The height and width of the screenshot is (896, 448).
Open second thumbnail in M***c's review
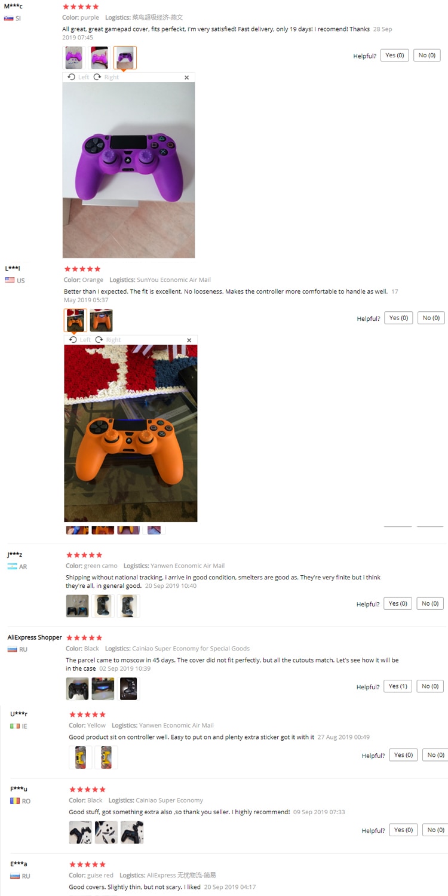[100, 58]
